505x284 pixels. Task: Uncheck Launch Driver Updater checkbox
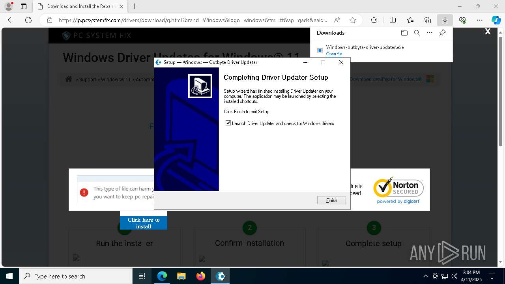tap(228, 123)
